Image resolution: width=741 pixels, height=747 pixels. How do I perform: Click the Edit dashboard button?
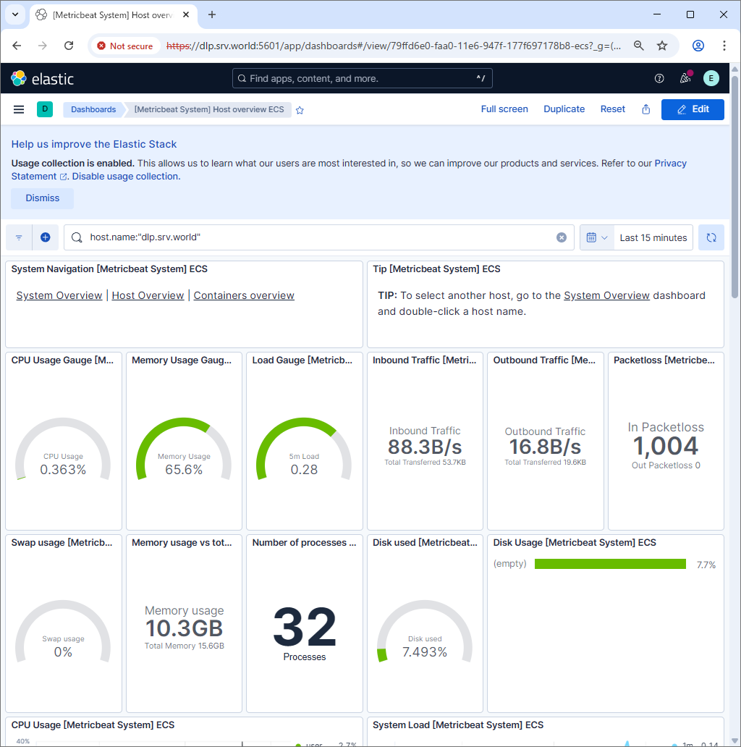[x=692, y=109]
